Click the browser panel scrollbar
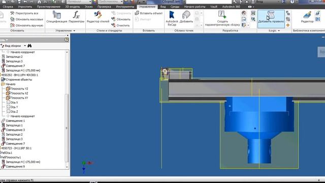This screenshot has width=325, height=183. [x=67, y=128]
